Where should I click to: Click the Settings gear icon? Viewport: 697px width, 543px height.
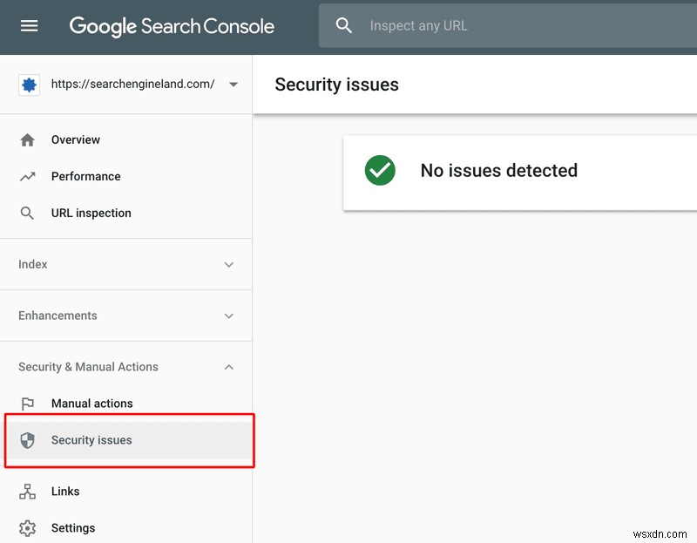pos(28,528)
